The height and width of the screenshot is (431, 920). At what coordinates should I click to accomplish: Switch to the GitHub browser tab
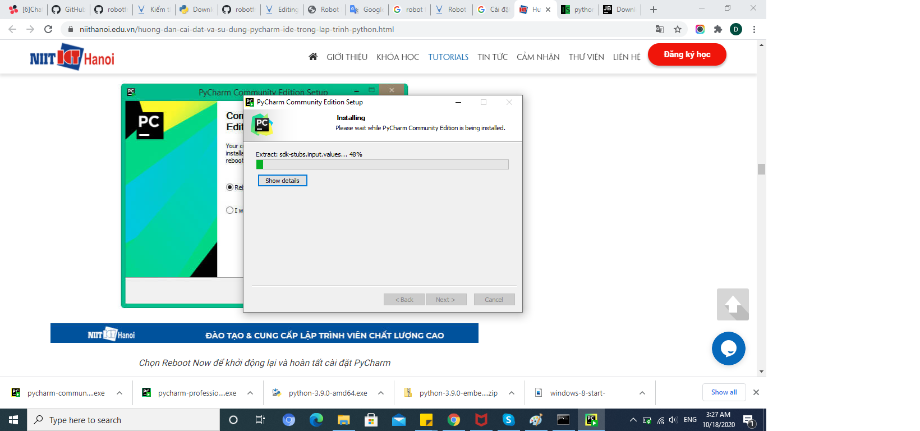click(x=68, y=10)
